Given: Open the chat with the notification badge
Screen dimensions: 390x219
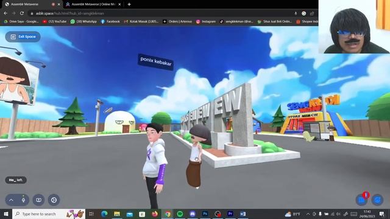Looking at the screenshot, I should pyautogui.click(x=361, y=200).
